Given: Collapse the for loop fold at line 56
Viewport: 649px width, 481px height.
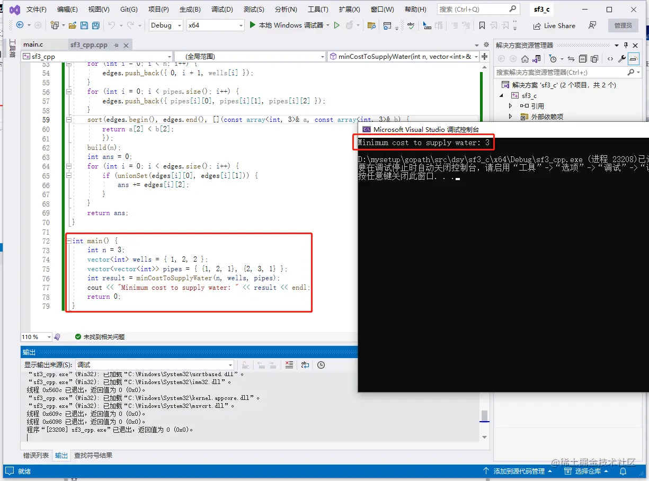Looking at the screenshot, I should tap(69, 92).
